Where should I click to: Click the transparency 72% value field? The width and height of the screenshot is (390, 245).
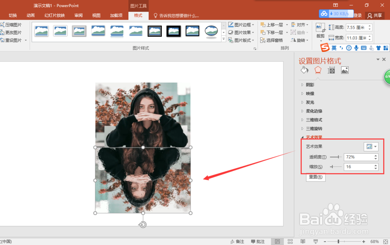click(358, 157)
